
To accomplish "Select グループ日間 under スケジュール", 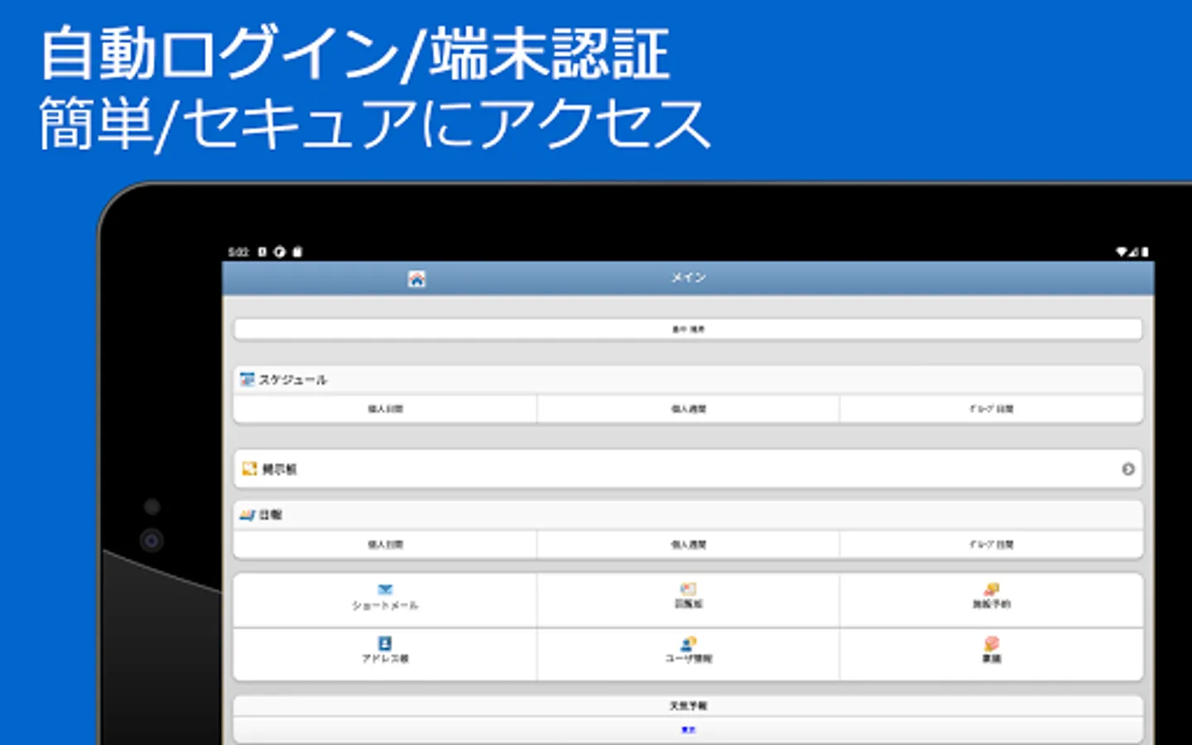I will point(992,409).
